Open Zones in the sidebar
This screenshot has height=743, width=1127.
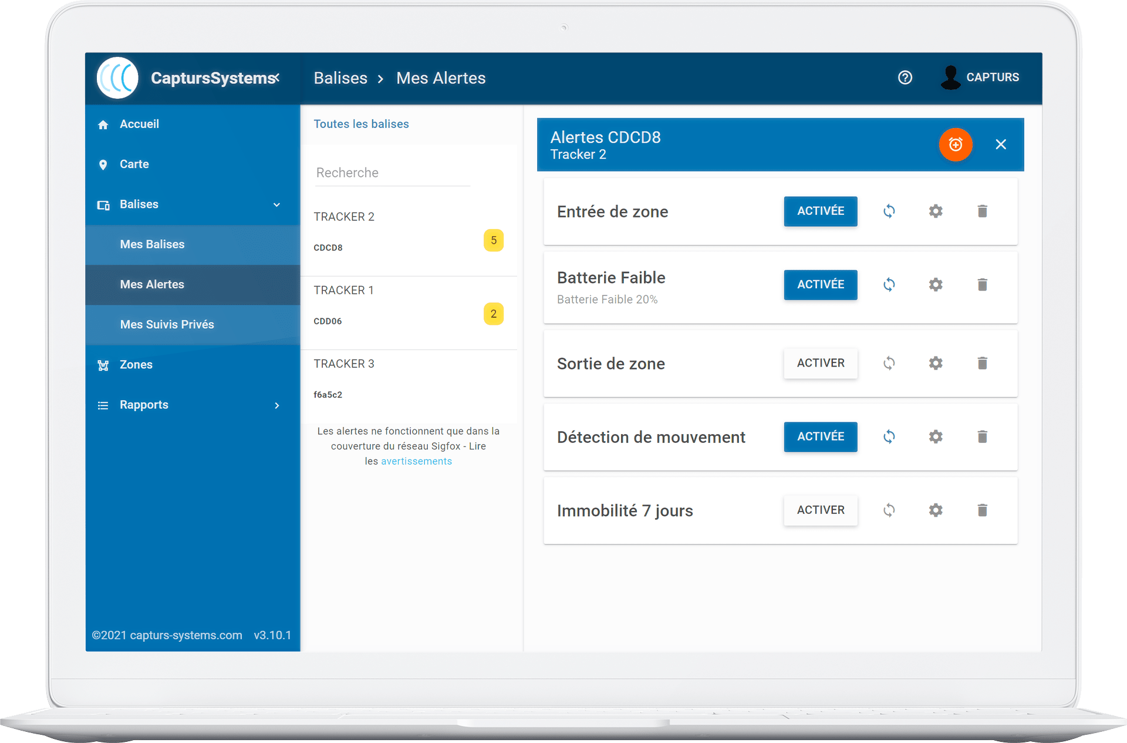(193, 365)
